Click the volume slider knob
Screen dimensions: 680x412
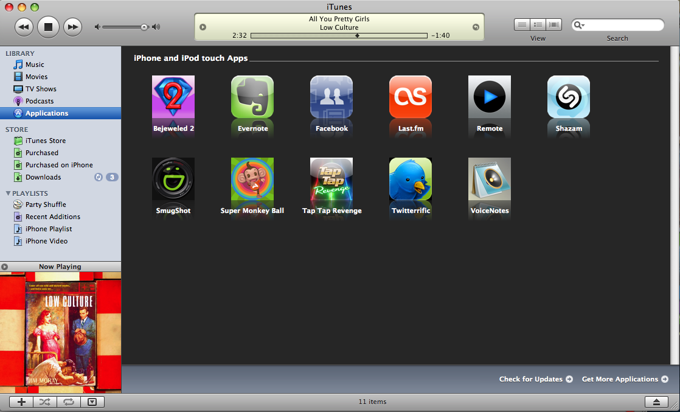(x=144, y=27)
